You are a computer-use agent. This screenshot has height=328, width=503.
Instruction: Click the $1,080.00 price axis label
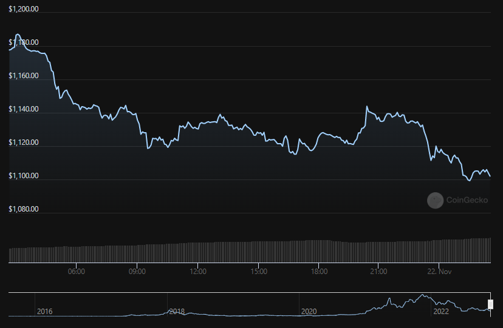tap(24, 209)
